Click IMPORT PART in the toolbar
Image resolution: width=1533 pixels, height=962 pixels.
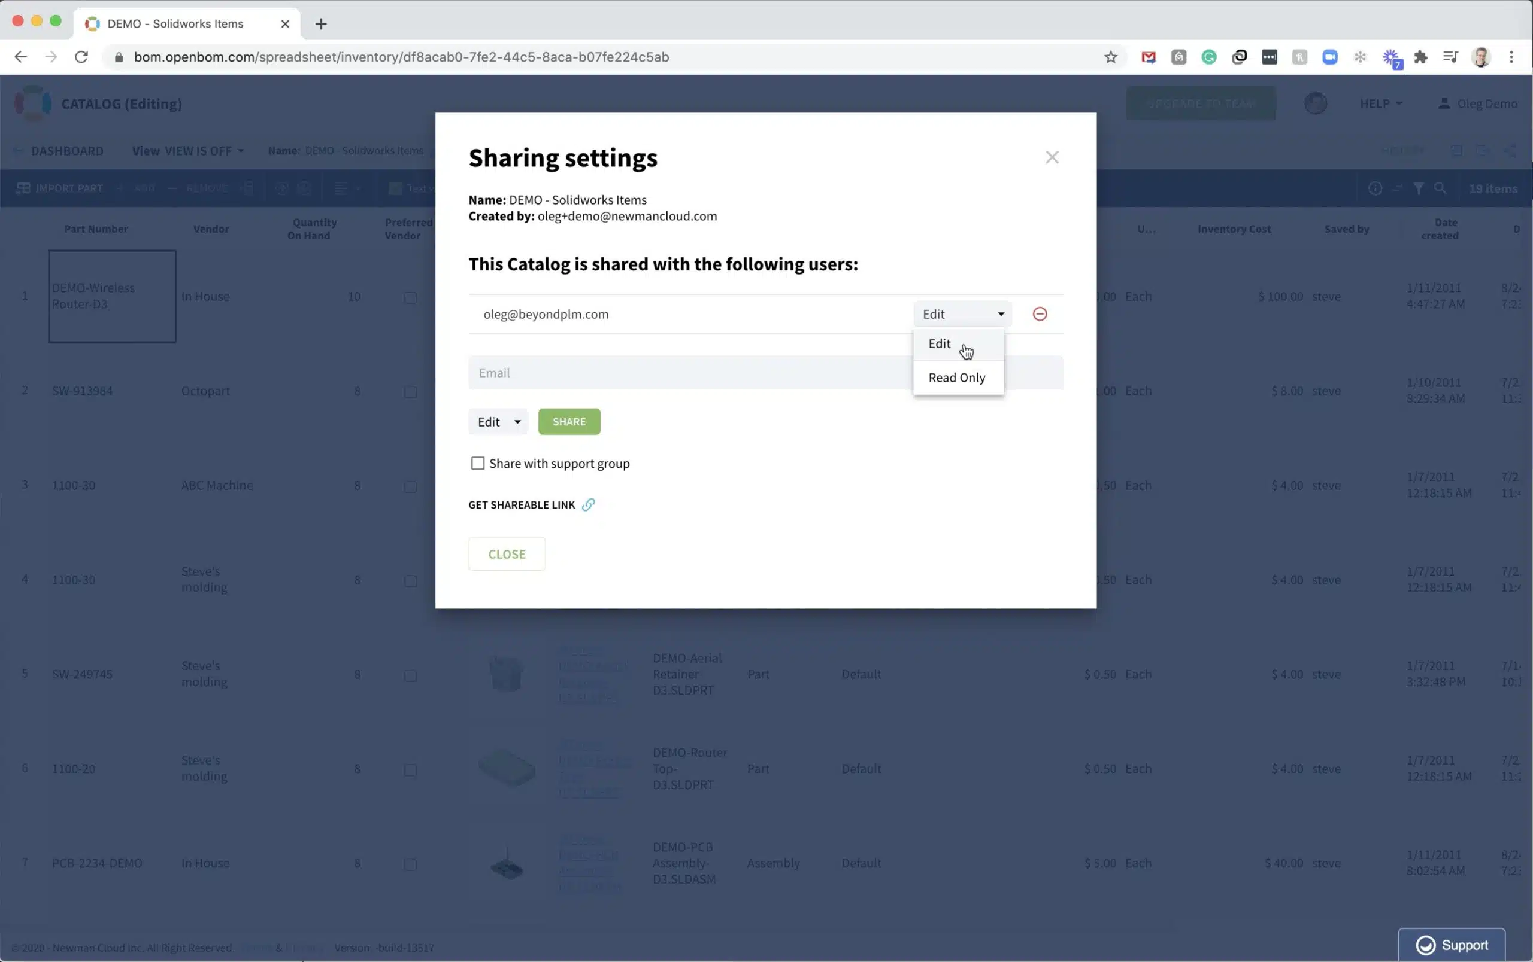coord(69,188)
